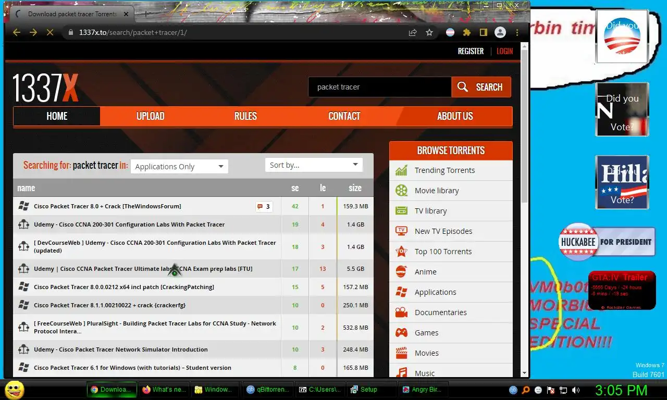Open the Chrome profile avatar
The image size is (667, 400).
pyautogui.click(x=500, y=32)
